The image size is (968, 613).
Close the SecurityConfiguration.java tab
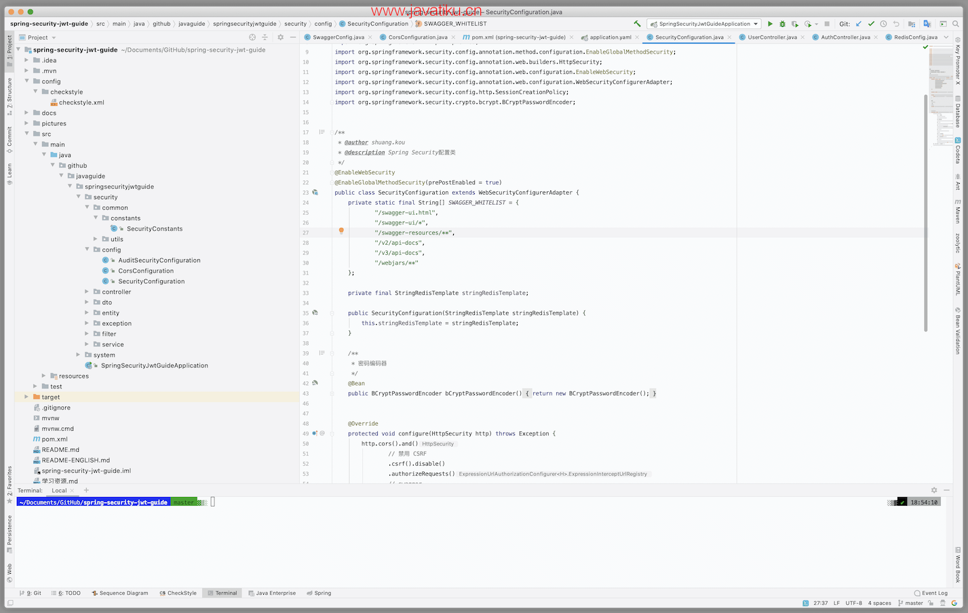click(x=729, y=37)
